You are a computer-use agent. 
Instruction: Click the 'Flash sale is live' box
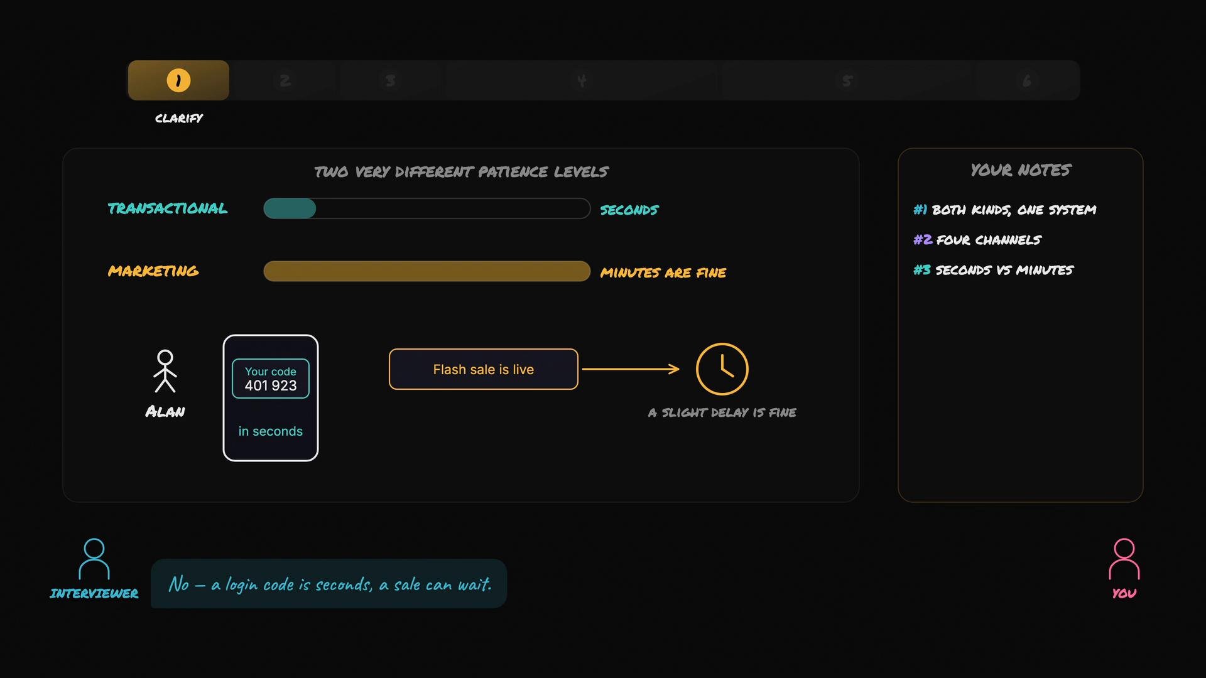coord(484,369)
